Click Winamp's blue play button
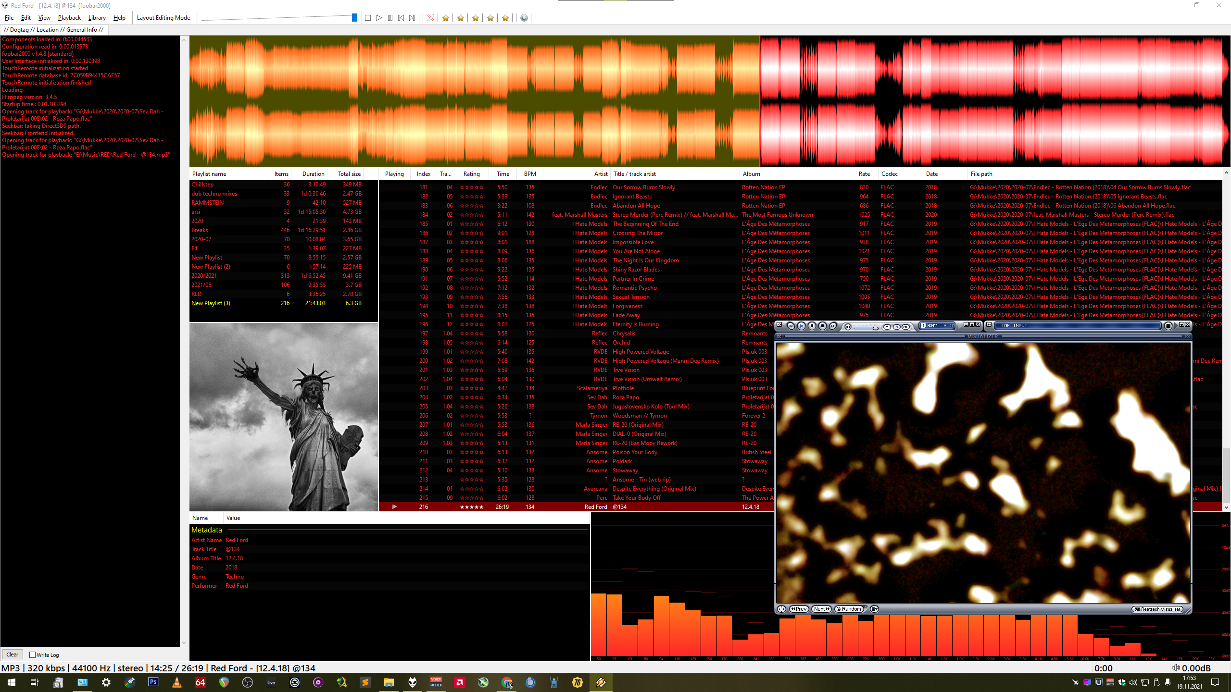This screenshot has height=692, width=1231. [x=801, y=326]
